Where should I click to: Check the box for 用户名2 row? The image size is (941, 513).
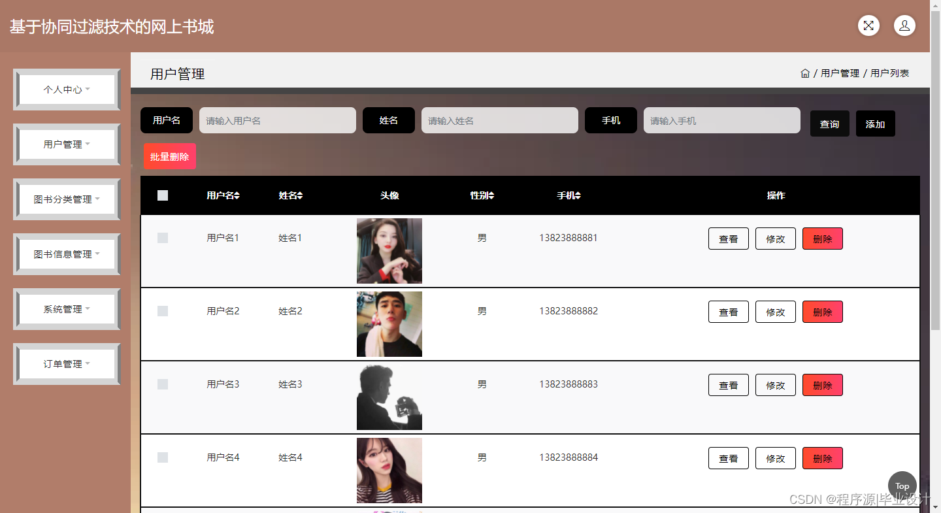[163, 311]
